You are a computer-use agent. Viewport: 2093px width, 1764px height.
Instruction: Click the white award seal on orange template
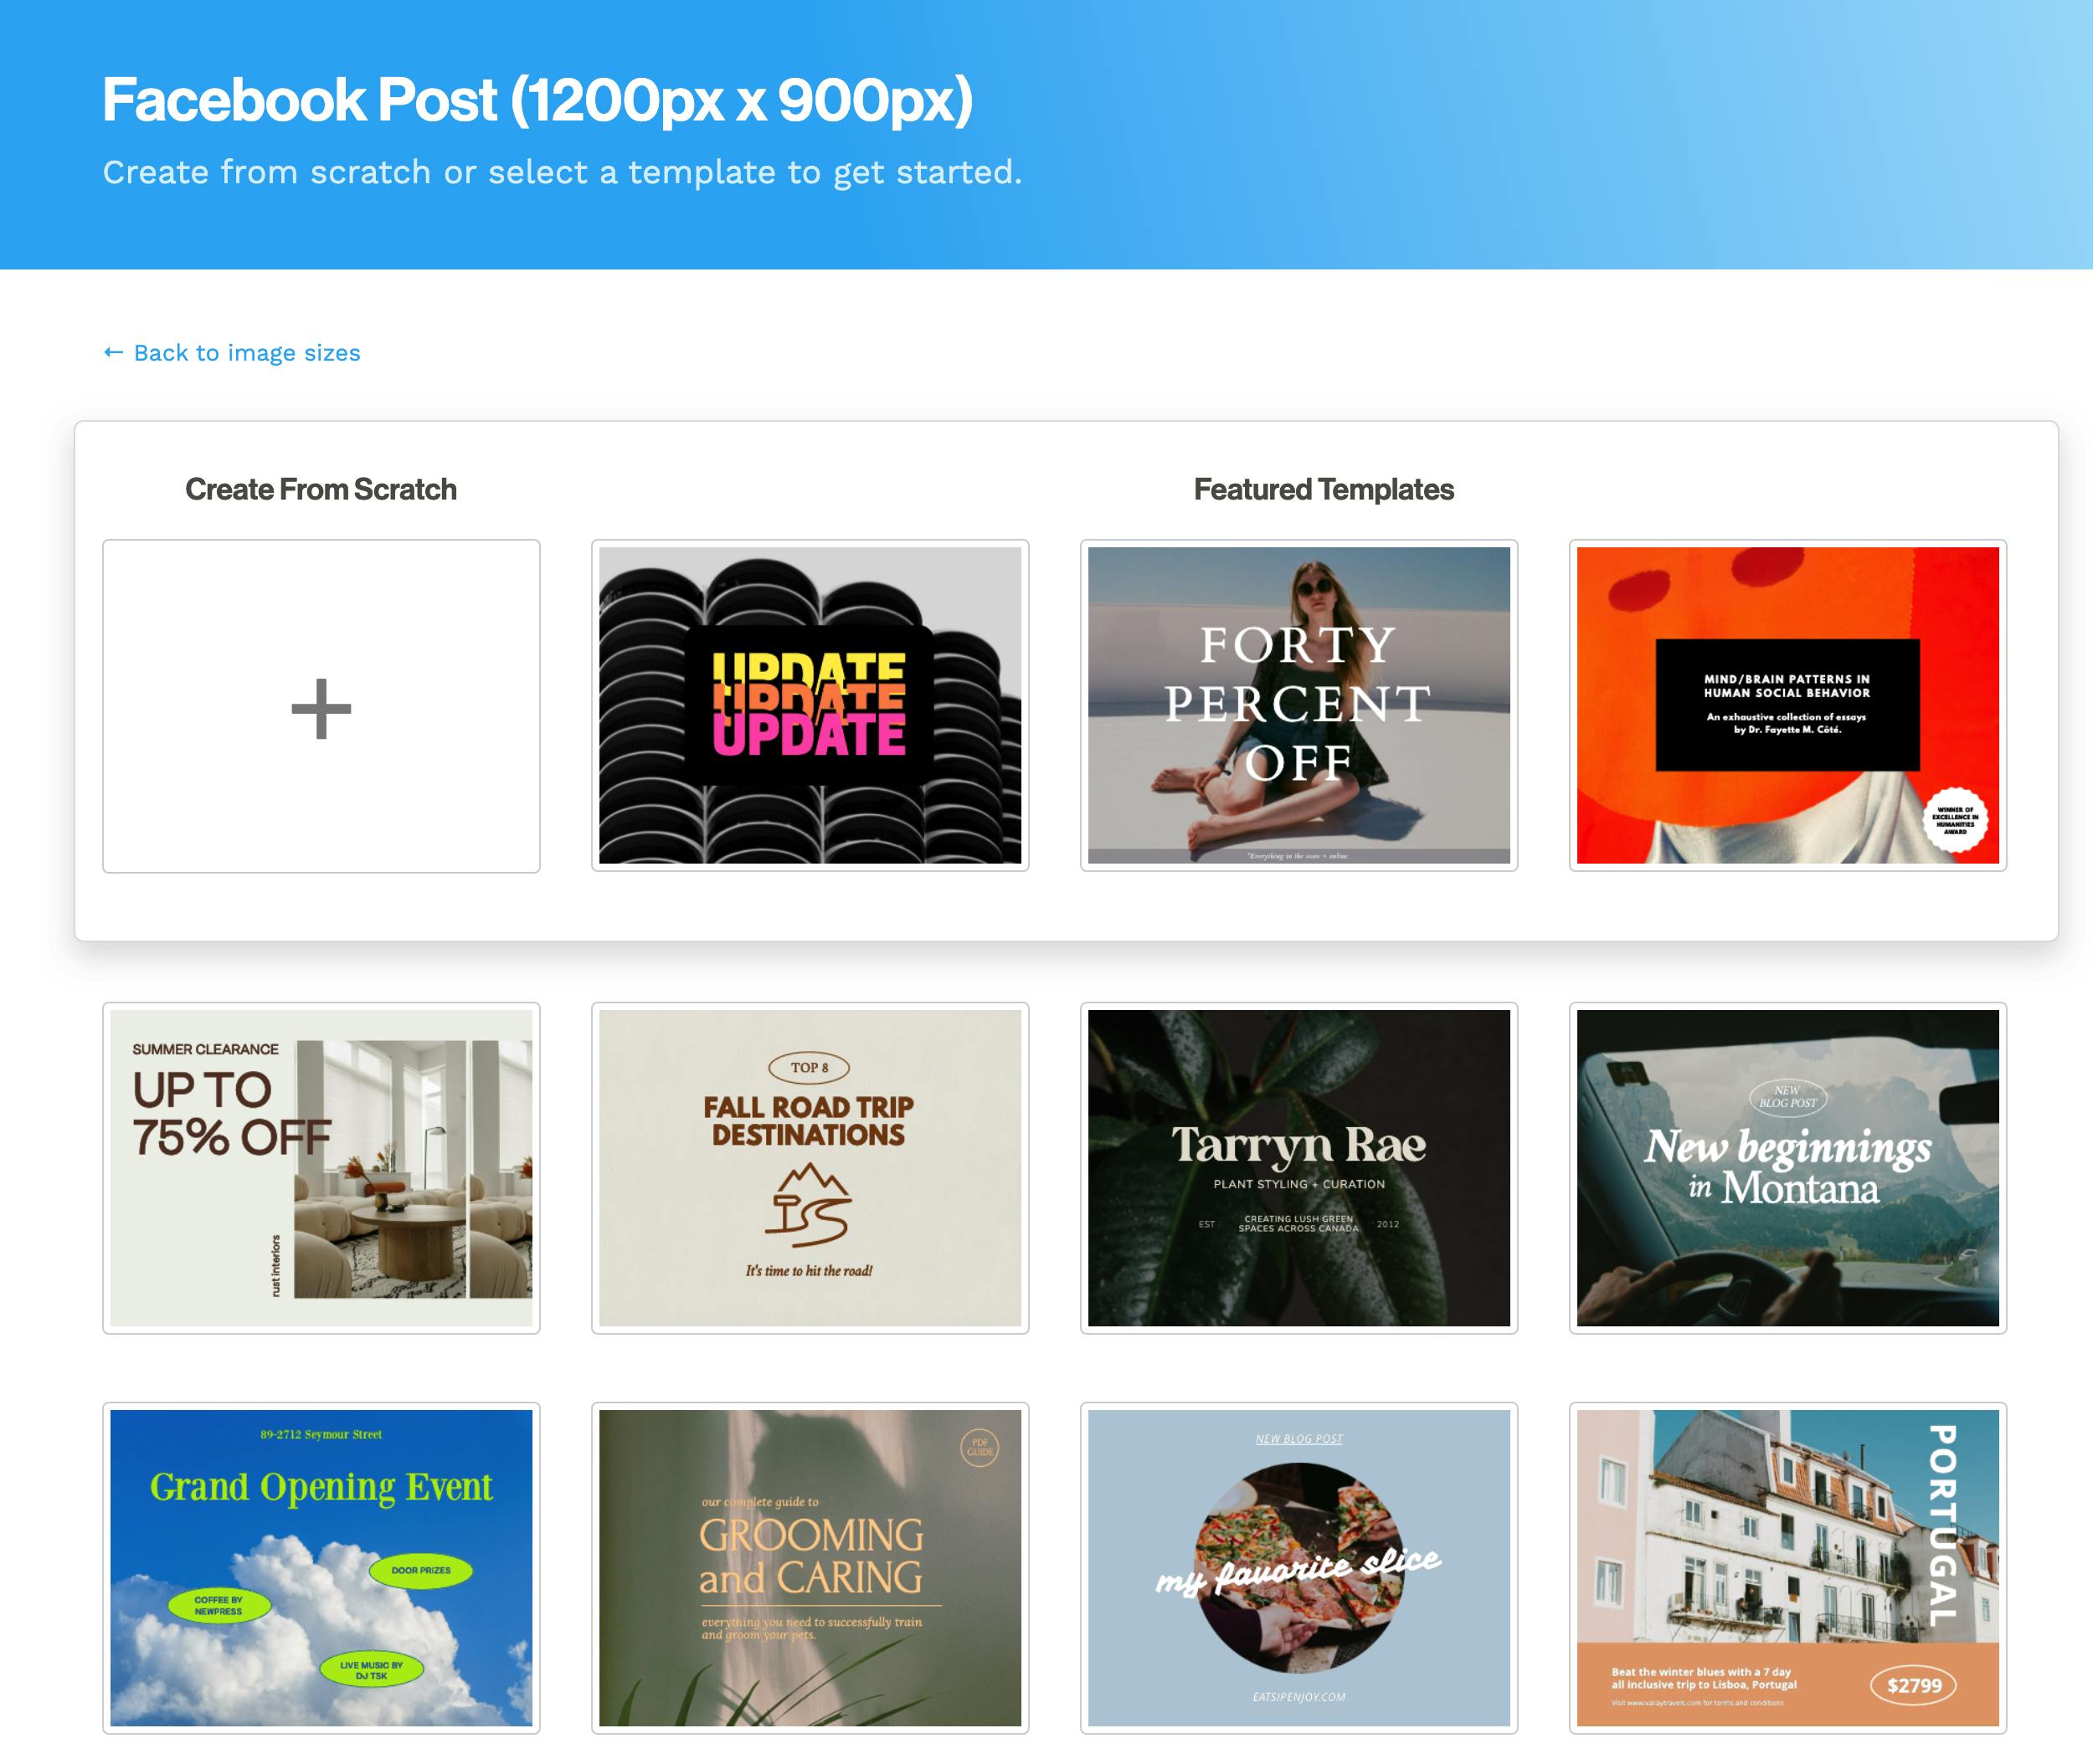[1954, 820]
